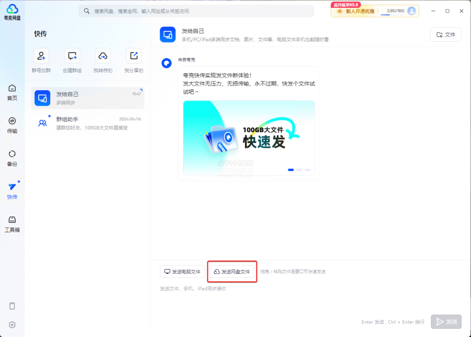
Task: Open 我转存的 saved files icon
Action: pyautogui.click(x=103, y=56)
